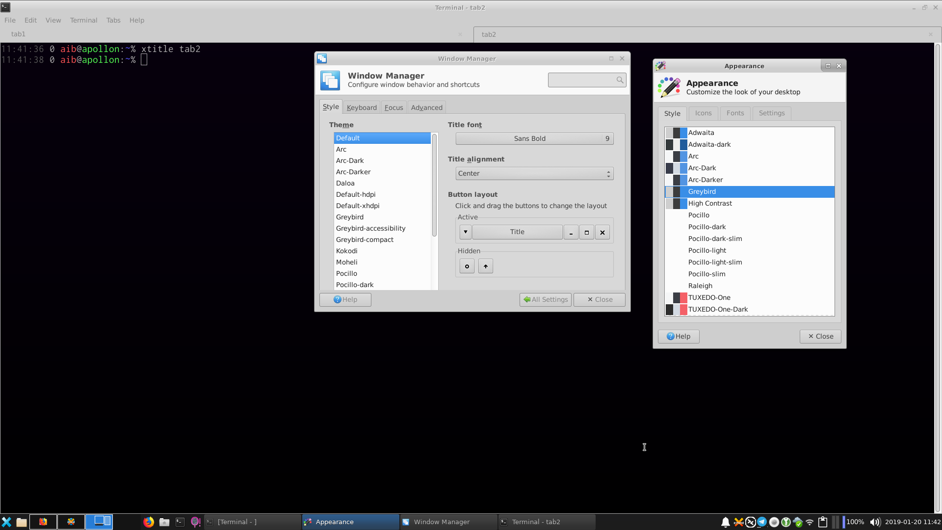The height and width of the screenshot is (530, 942).
Task: Click the All Settings button
Action: (545, 300)
